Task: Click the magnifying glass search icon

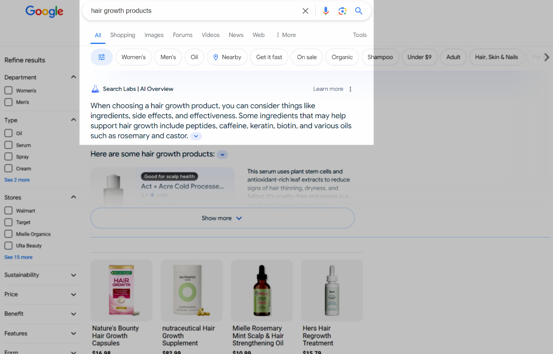Action: pyautogui.click(x=359, y=11)
